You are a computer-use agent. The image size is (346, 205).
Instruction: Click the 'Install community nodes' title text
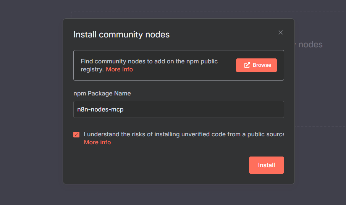click(121, 34)
